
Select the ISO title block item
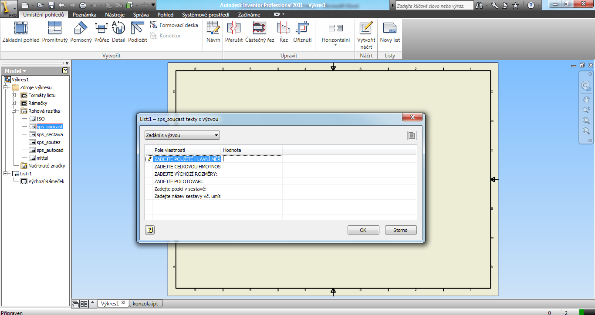click(x=41, y=119)
